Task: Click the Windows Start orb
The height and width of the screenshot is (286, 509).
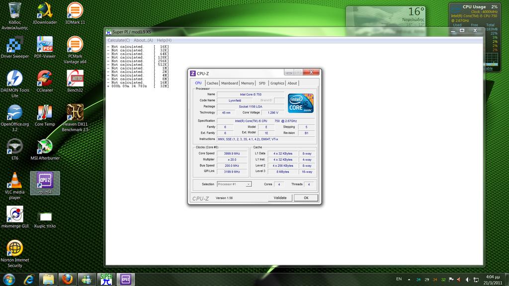Action: tap(9, 279)
